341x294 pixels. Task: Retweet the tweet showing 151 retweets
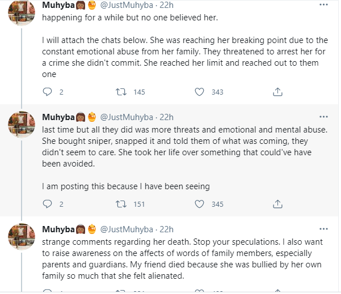(x=120, y=204)
